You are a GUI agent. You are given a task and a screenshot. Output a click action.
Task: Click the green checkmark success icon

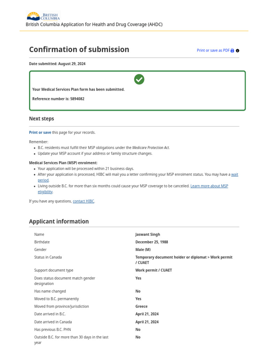(x=139, y=79)
